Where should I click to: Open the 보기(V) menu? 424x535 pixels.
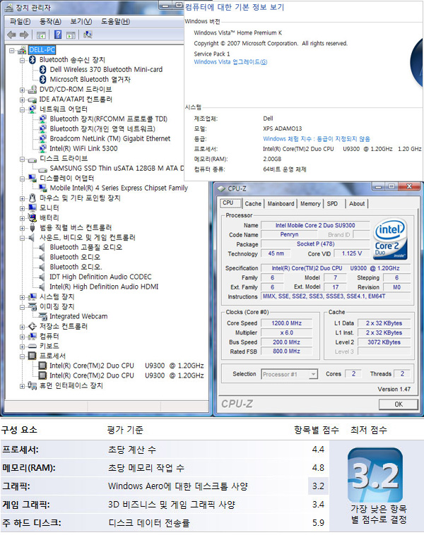pyautogui.click(x=81, y=21)
